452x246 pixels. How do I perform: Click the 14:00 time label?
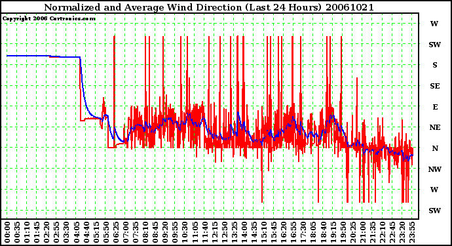click(244, 232)
